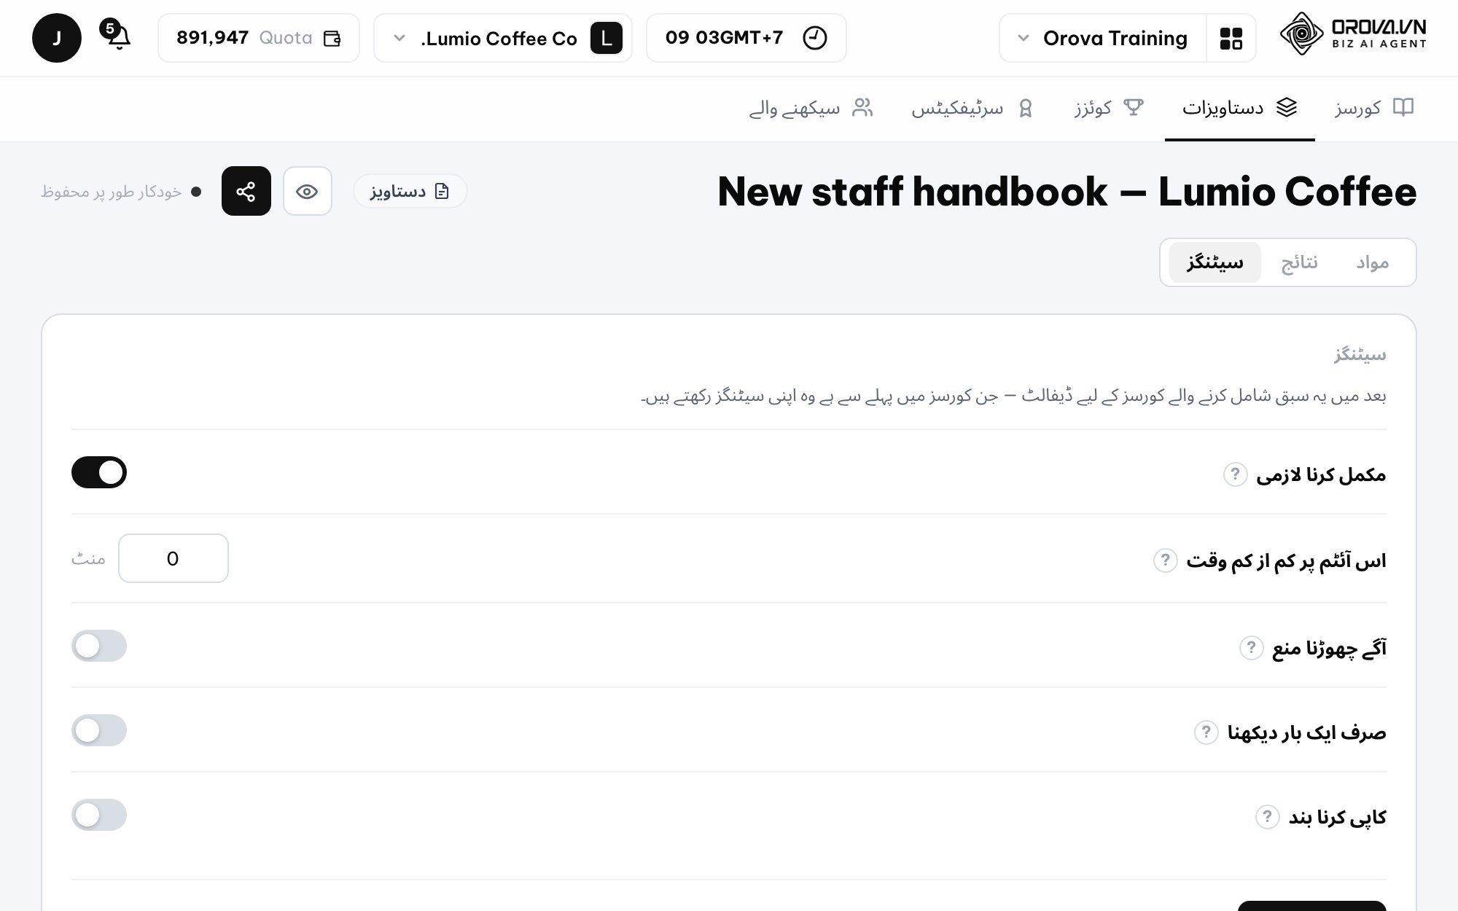Click help icon beside آگے چھوڑنا منع

[1251, 647]
